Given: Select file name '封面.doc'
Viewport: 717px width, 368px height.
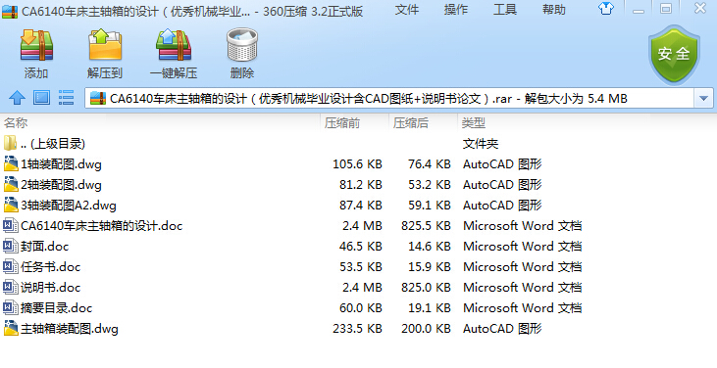Looking at the screenshot, I should point(45,247).
